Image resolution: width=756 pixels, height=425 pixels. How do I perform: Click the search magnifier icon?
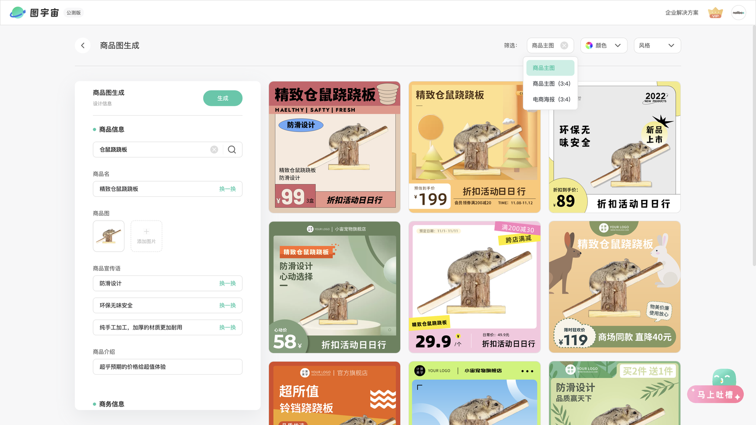click(232, 150)
